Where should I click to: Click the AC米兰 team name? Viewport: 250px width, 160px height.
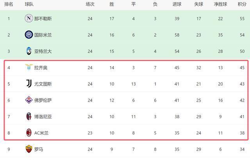coord(41,133)
